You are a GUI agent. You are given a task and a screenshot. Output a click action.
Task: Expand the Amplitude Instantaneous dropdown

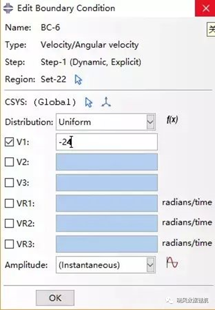(x=106, y=265)
